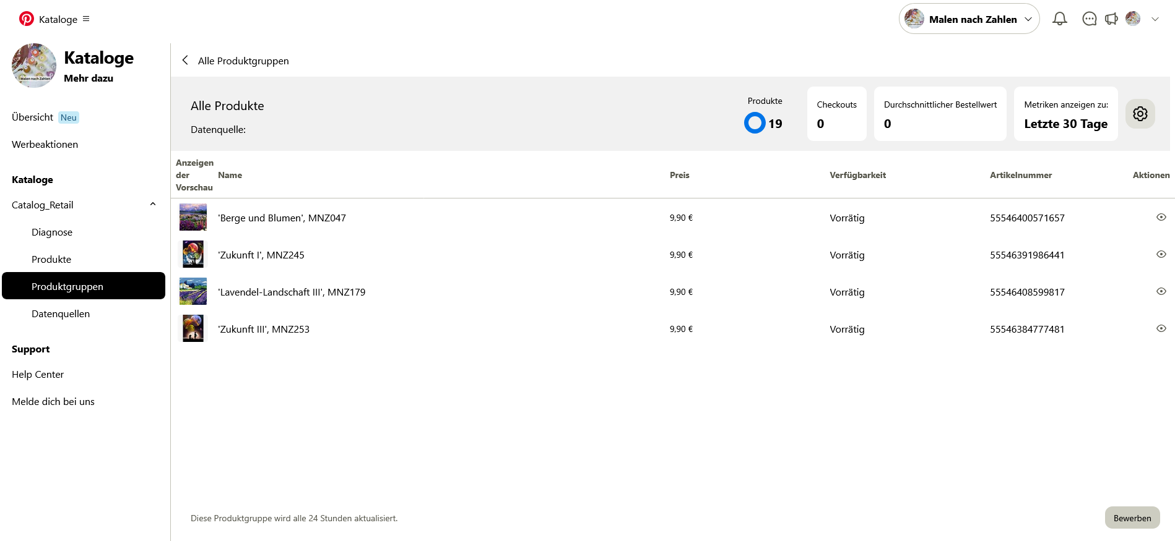Click the Artikelnummer column header
Viewport: 1175px width, 541px height.
tap(1021, 176)
